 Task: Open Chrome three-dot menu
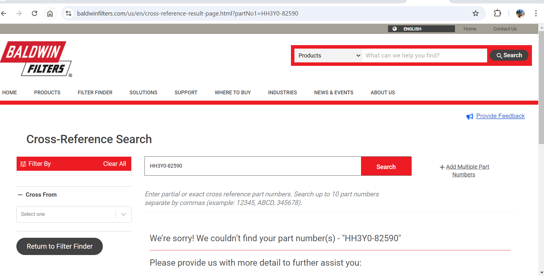pos(536,14)
